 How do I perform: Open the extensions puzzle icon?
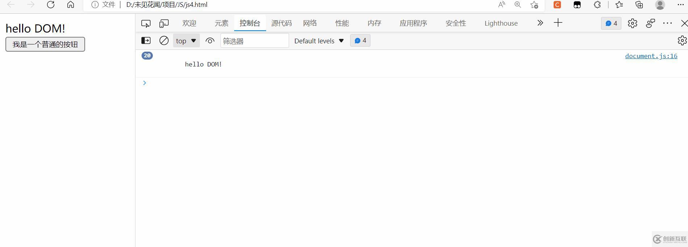point(597,5)
